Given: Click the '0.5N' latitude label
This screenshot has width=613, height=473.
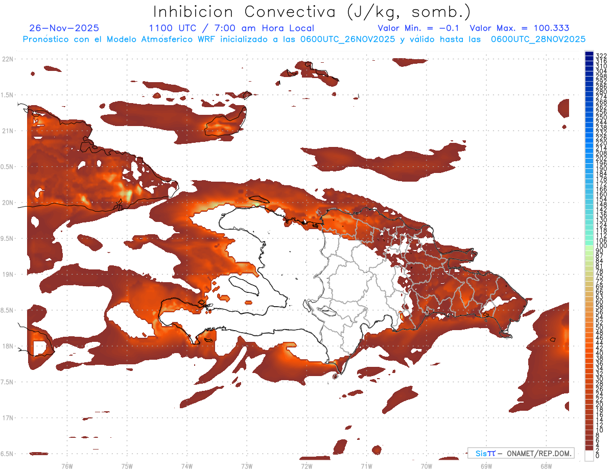Looking at the screenshot, I should click(8, 167).
